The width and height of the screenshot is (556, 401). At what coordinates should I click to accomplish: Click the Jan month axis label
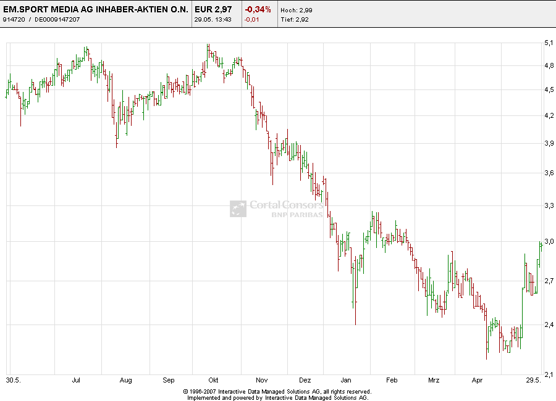[346, 380]
